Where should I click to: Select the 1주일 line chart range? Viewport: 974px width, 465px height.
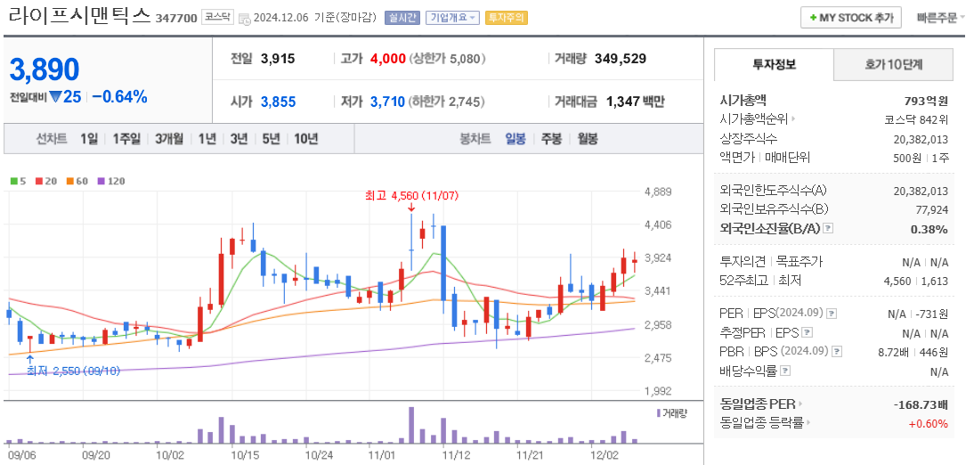coord(126,139)
